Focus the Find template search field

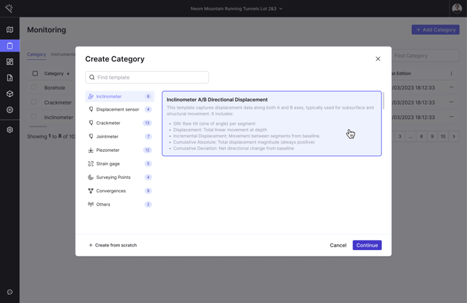point(151,77)
